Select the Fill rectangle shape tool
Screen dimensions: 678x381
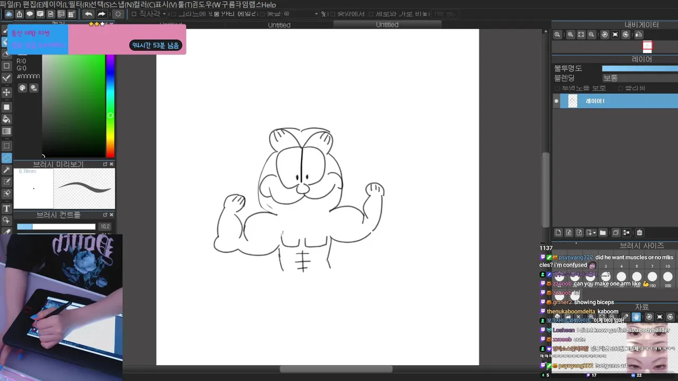[x=6, y=107]
